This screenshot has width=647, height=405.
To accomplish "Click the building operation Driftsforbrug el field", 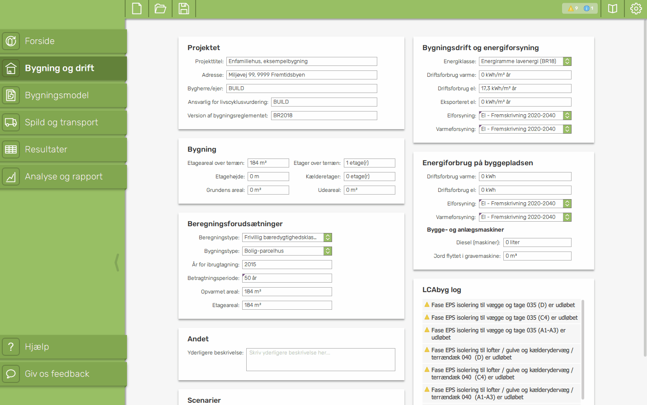I will 525,88.
